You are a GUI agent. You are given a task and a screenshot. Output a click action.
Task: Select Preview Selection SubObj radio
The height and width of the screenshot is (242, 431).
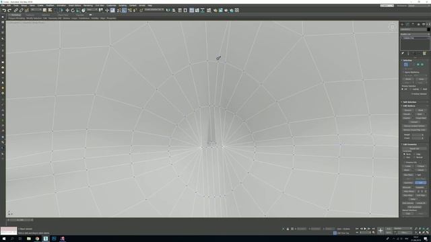point(411,89)
